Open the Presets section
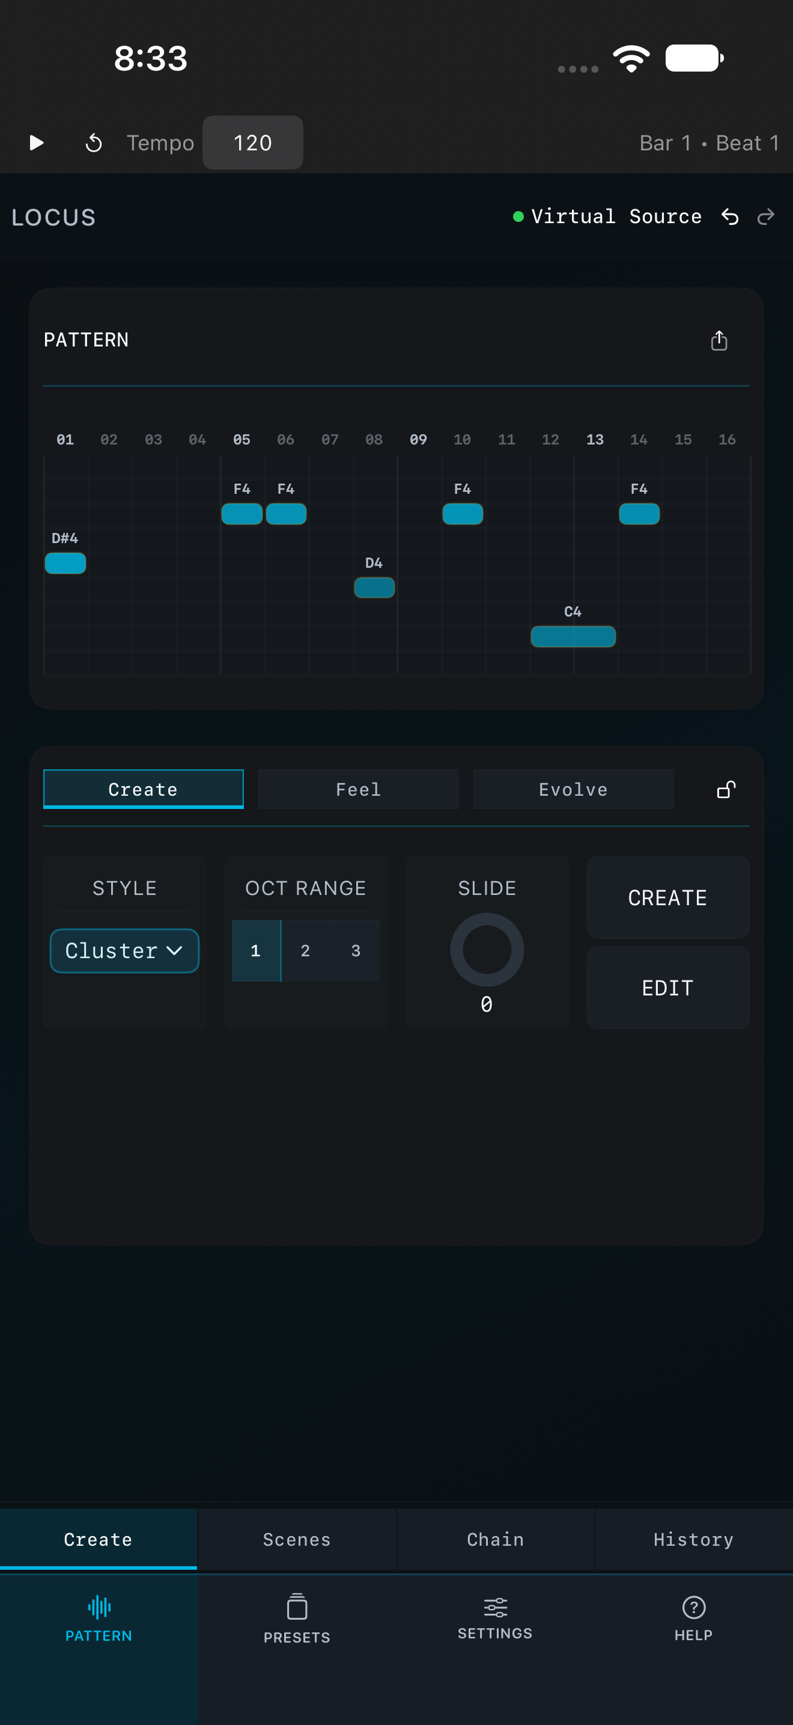Screen dimensions: 793x1725 tap(297, 1619)
